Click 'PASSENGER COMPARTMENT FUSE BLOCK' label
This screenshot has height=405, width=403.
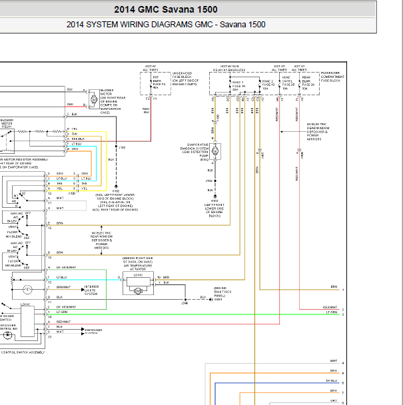pyautogui.click(x=332, y=77)
